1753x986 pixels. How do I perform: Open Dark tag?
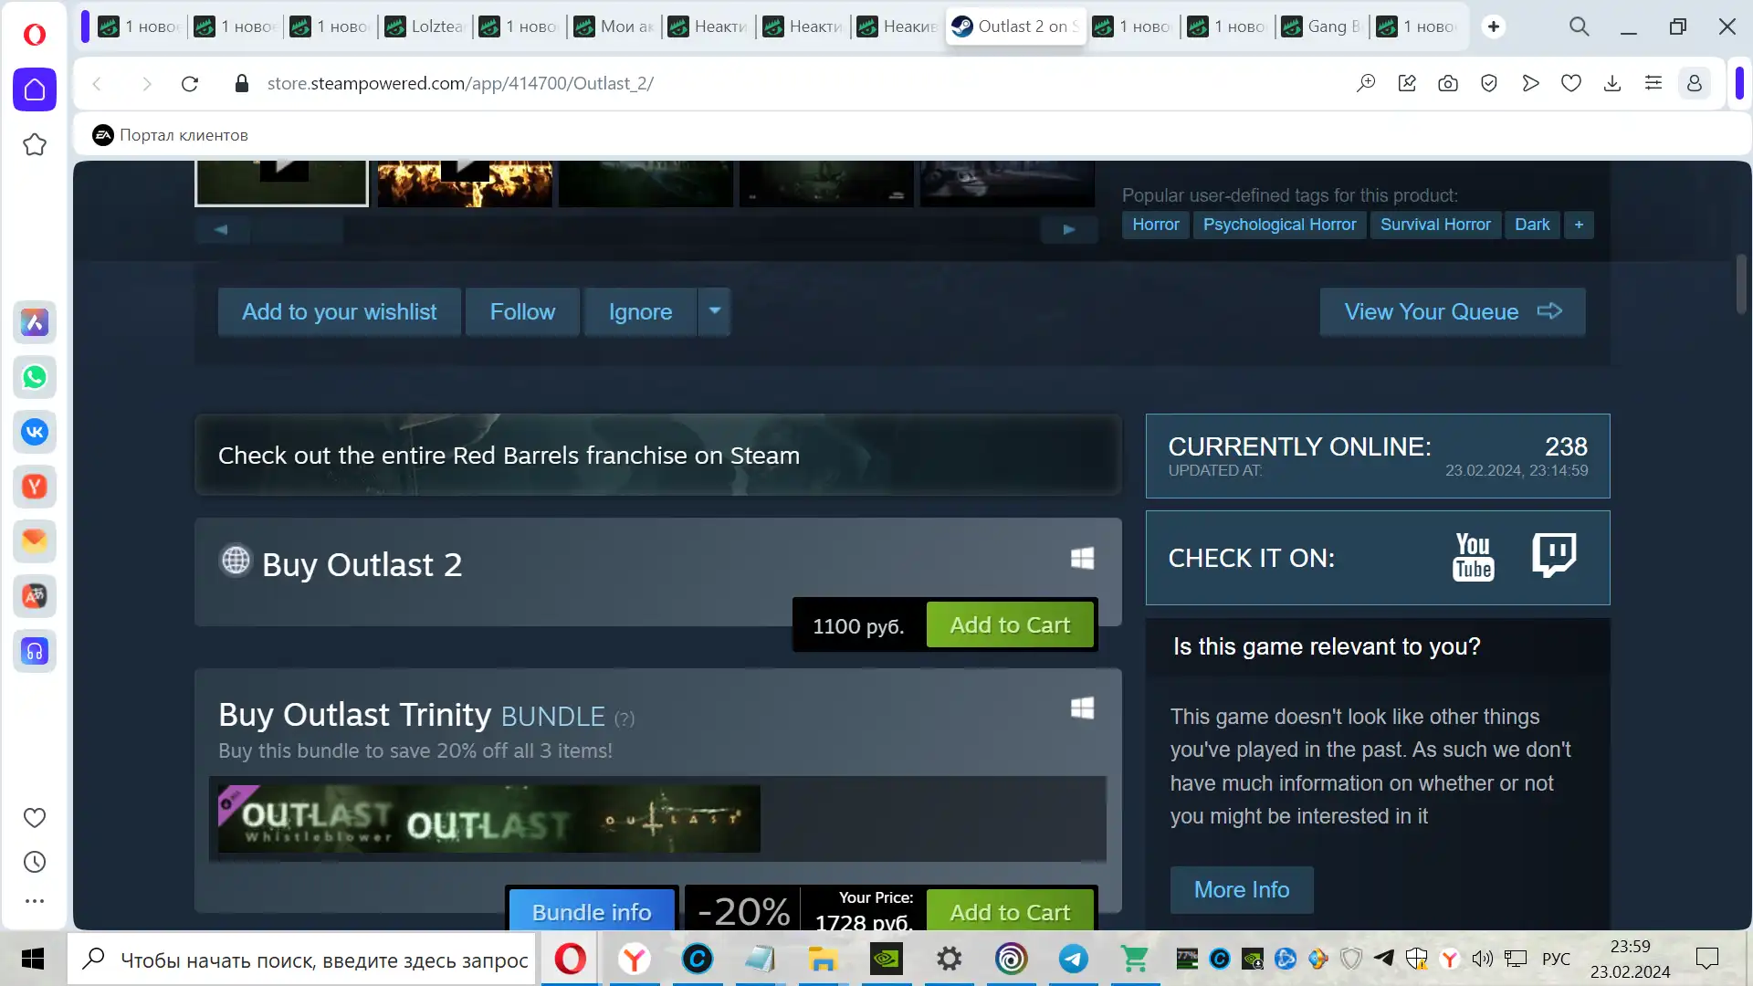[x=1532, y=225]
